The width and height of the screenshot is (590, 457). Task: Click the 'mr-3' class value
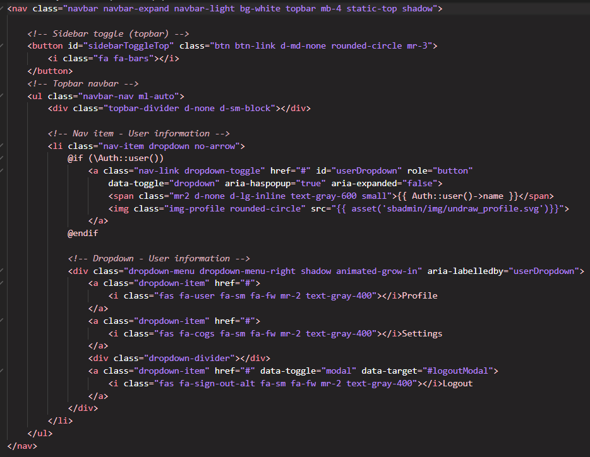point(417,46)
